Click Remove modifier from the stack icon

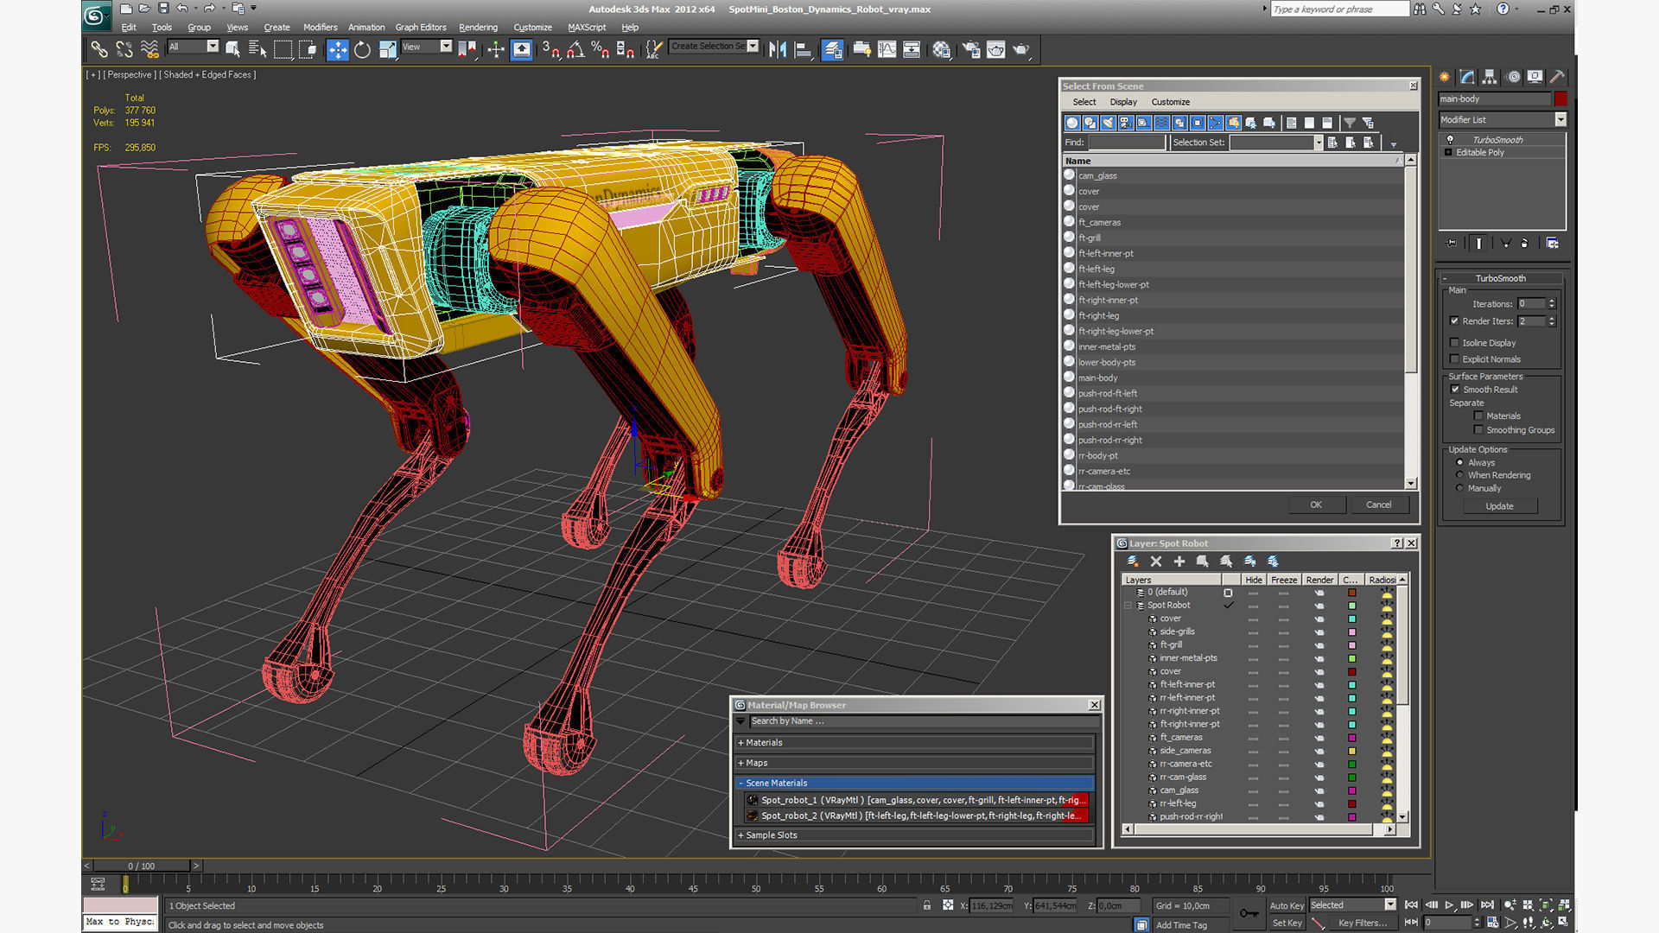pos(1524,244)
